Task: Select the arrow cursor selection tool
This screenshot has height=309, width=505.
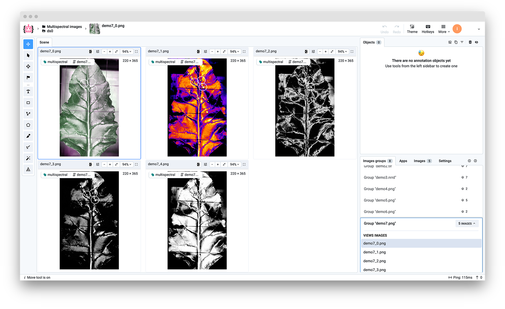Action: (28, 55)
